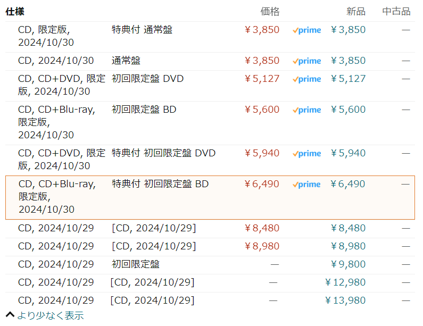Click 中古品 column header
Image resolution: width=423 pixels, height=326 pixels.
396,11
